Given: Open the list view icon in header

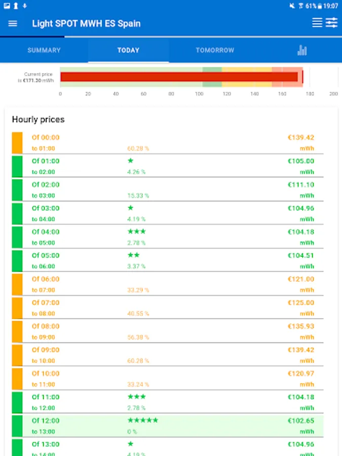Looking at the screenshot, I should click(317, 23).
